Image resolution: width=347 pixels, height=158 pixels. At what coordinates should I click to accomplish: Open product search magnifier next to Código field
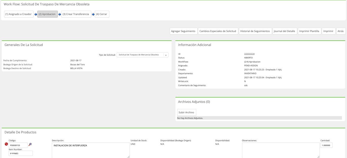click(x=30, y=145)
